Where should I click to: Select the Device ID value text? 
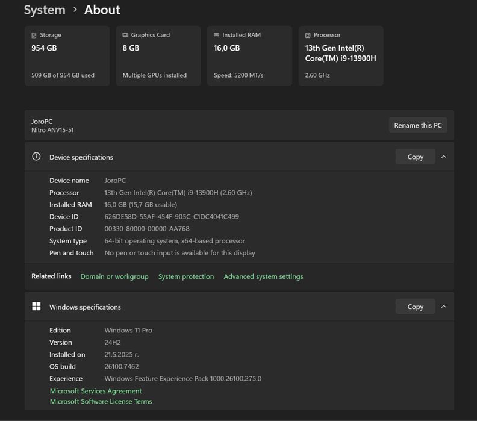pos(172,217)
